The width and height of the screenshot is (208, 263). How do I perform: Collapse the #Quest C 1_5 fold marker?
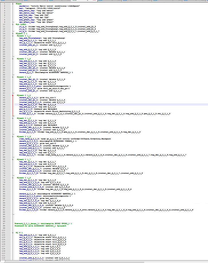[x=13, y=118]
